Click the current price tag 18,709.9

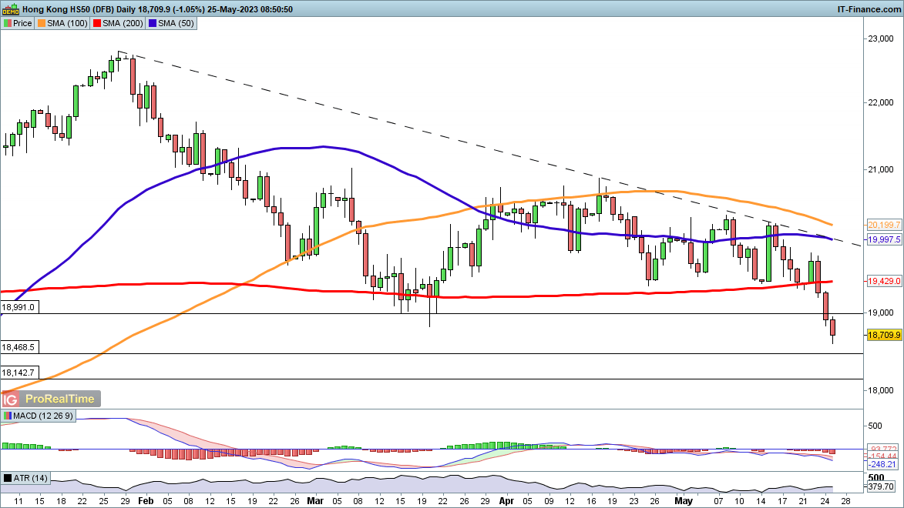tap(884, 335)
